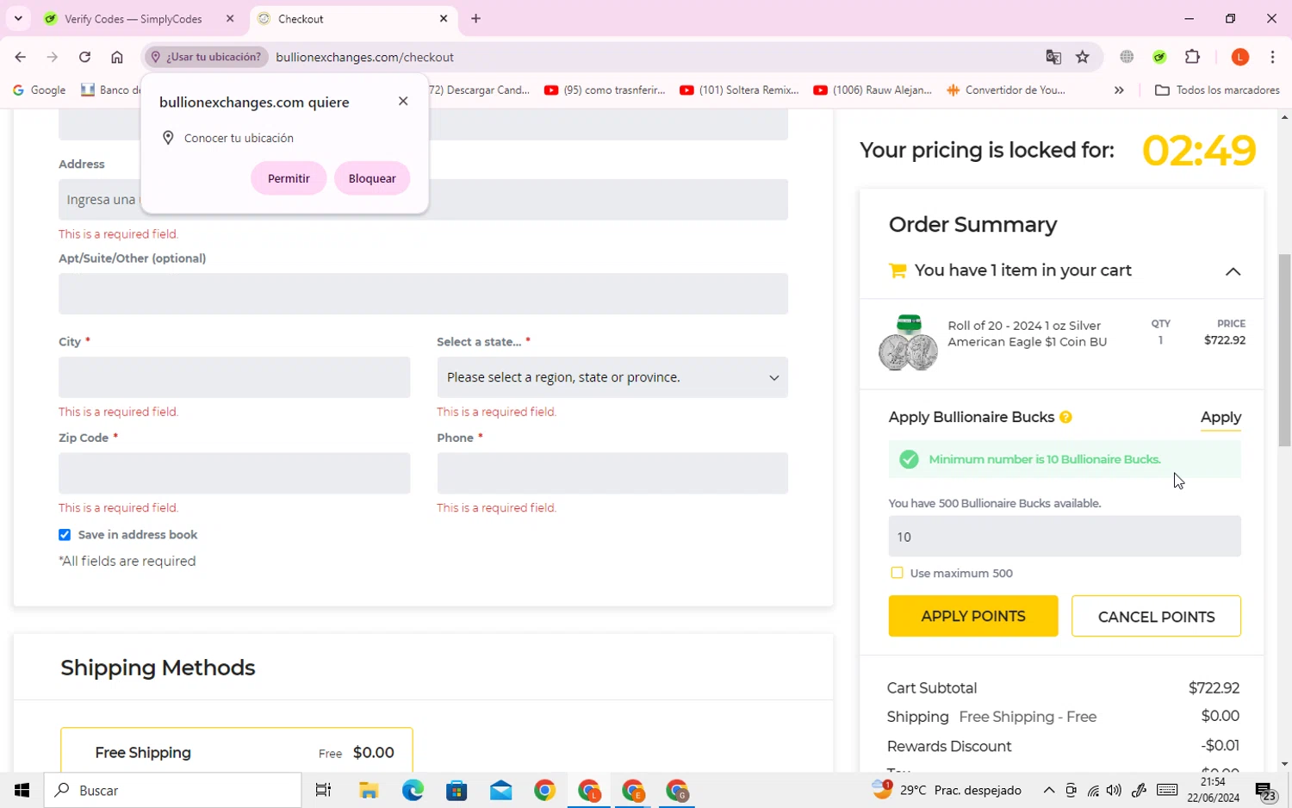Screen dimensions: 1292x808
Task: Open the extensions puzzle icon
Action: point(1192,57)
